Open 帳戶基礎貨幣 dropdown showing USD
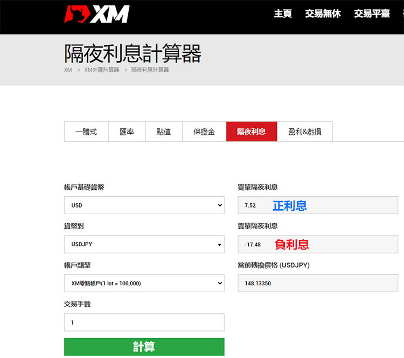This screenshot has width=404, height=358. point(144,205)
